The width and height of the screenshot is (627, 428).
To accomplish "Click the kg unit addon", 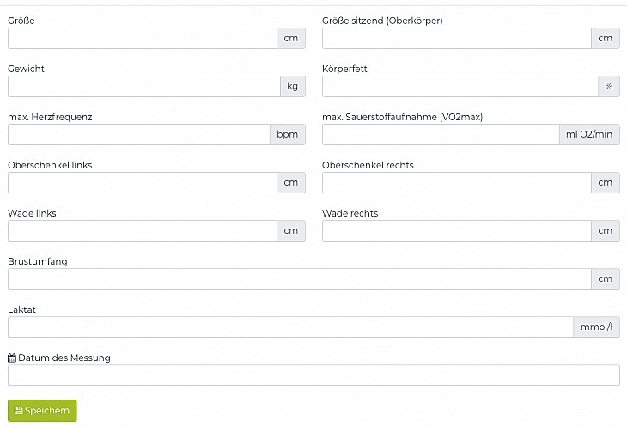I will (293, 87).
